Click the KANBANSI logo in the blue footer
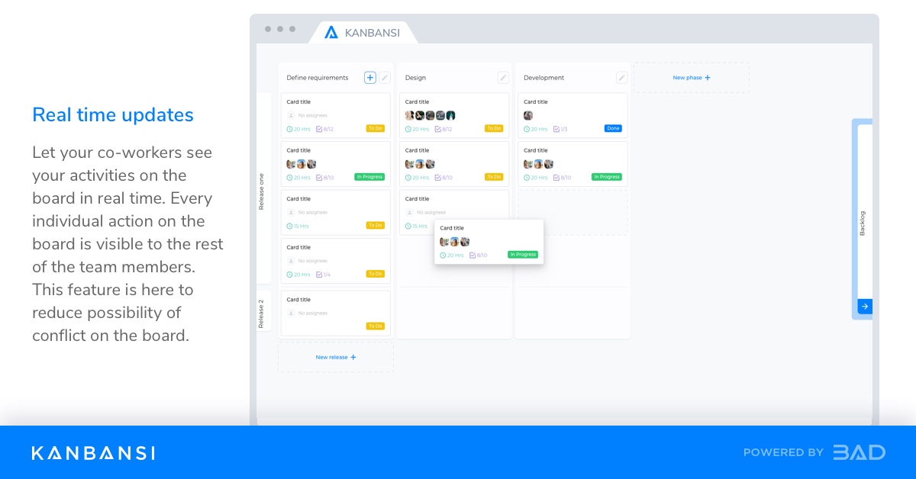 click(x=93, y=453)
